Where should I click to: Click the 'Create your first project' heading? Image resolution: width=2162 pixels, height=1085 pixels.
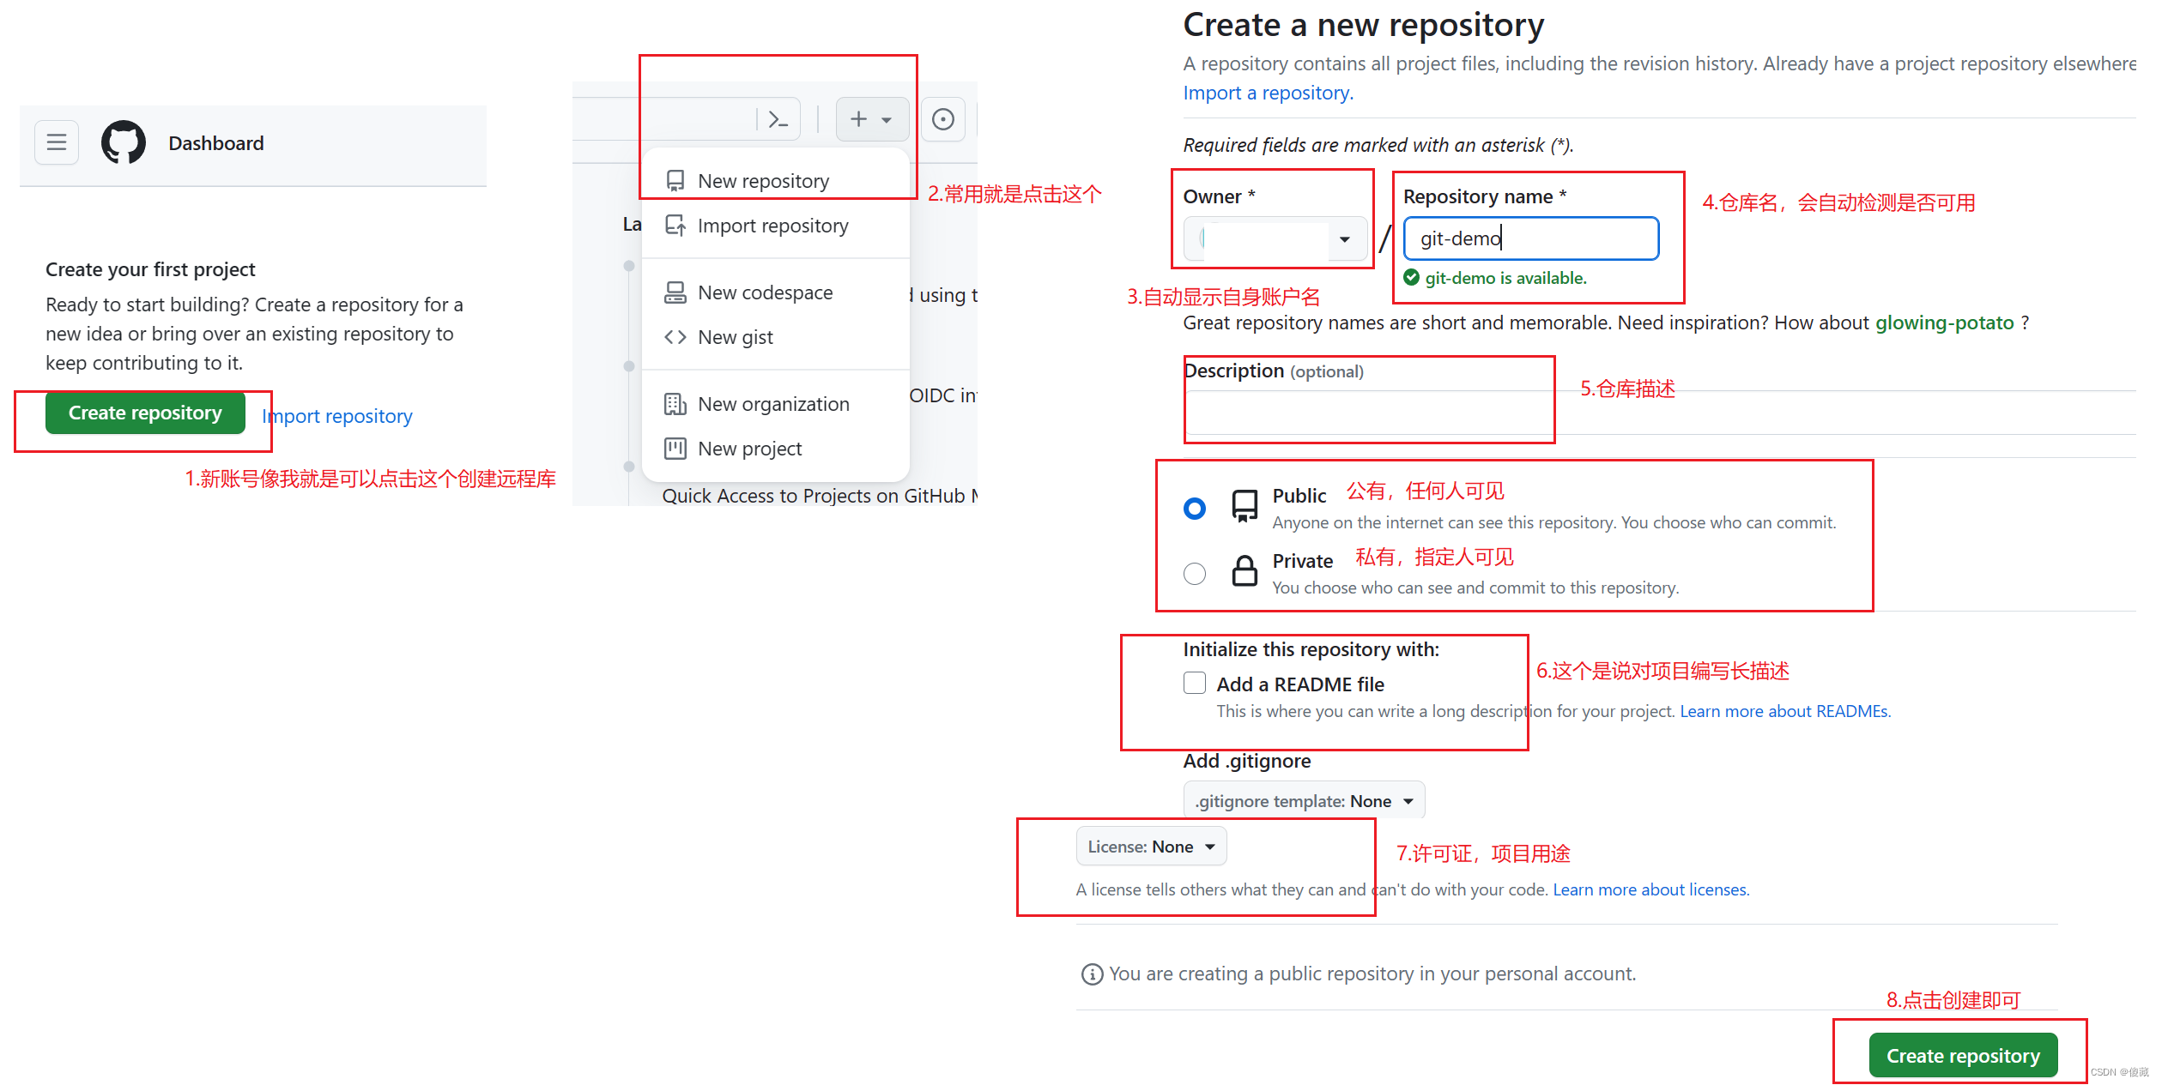[150, 269]
